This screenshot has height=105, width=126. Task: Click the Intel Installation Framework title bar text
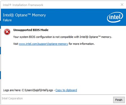[x=23, y=5]
